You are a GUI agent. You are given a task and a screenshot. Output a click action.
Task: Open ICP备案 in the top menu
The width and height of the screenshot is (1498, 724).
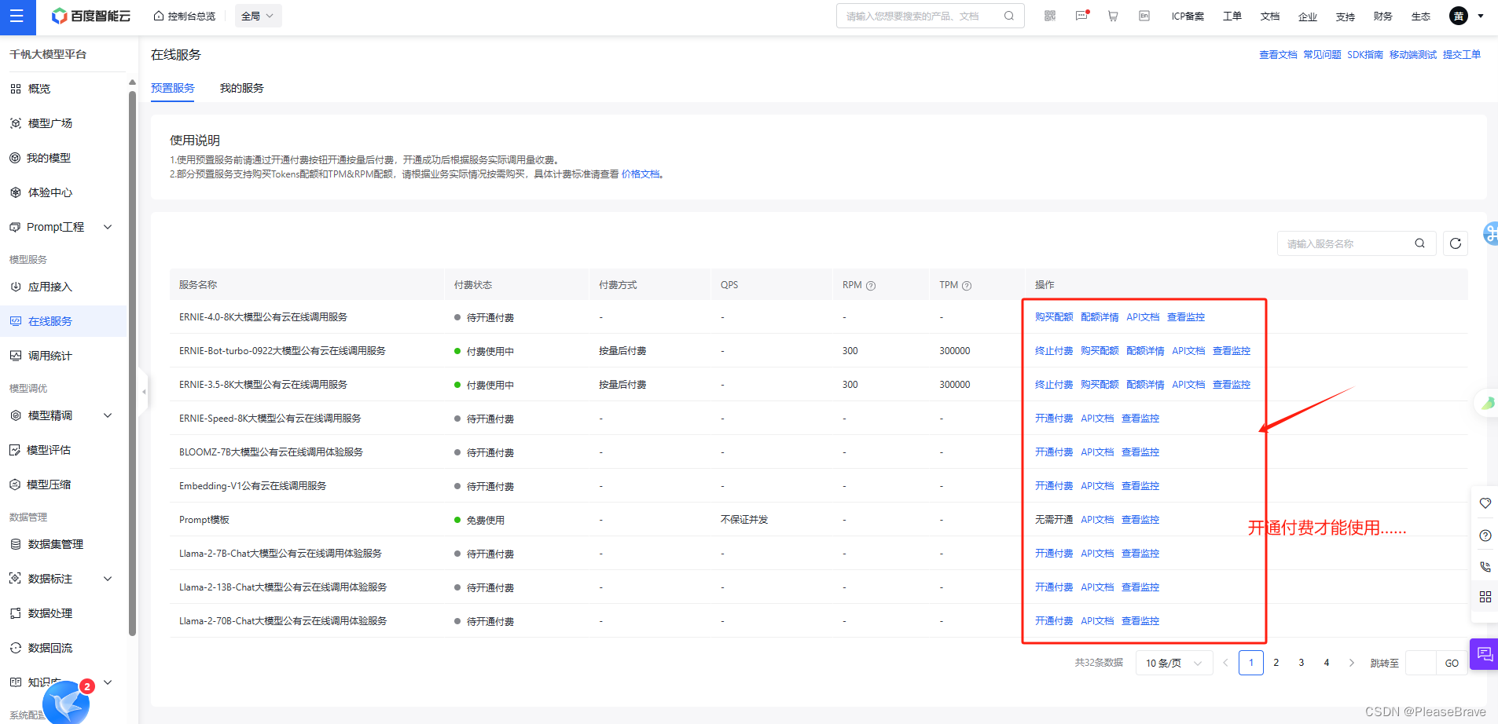click(x=1188, y=16)
